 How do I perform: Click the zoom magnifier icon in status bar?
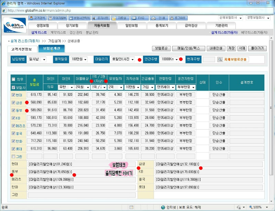click(251, 207)
